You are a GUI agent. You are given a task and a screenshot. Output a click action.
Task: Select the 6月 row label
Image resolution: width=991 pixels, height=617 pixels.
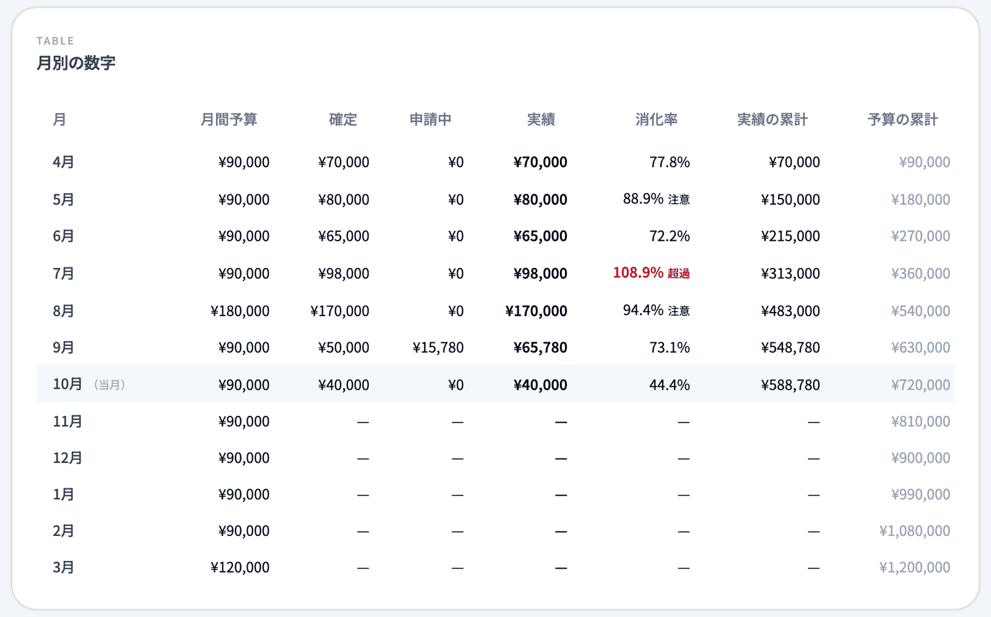(x=64, y=236)
